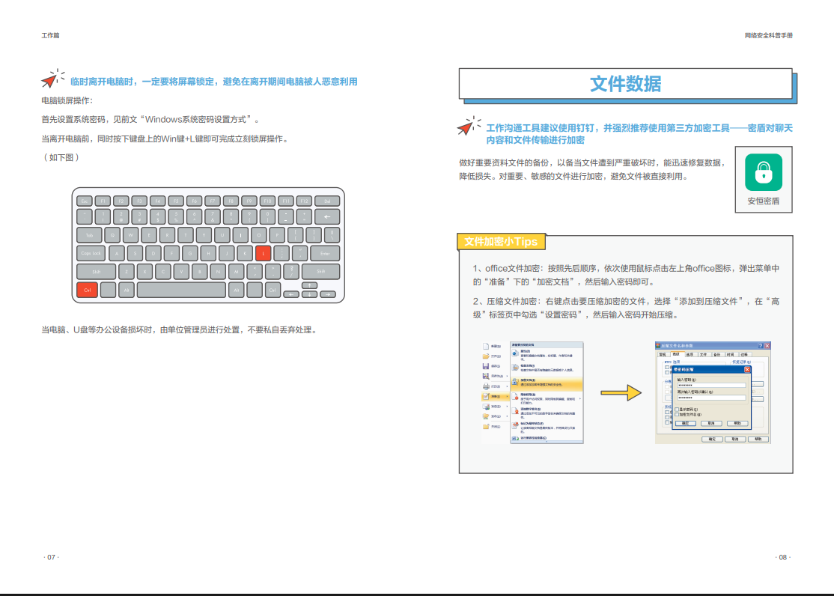This screenshot has height=596, width=834.
Task: Select the 保存 (Save) icon in the Office menu
Action: [x=486, y=365]
